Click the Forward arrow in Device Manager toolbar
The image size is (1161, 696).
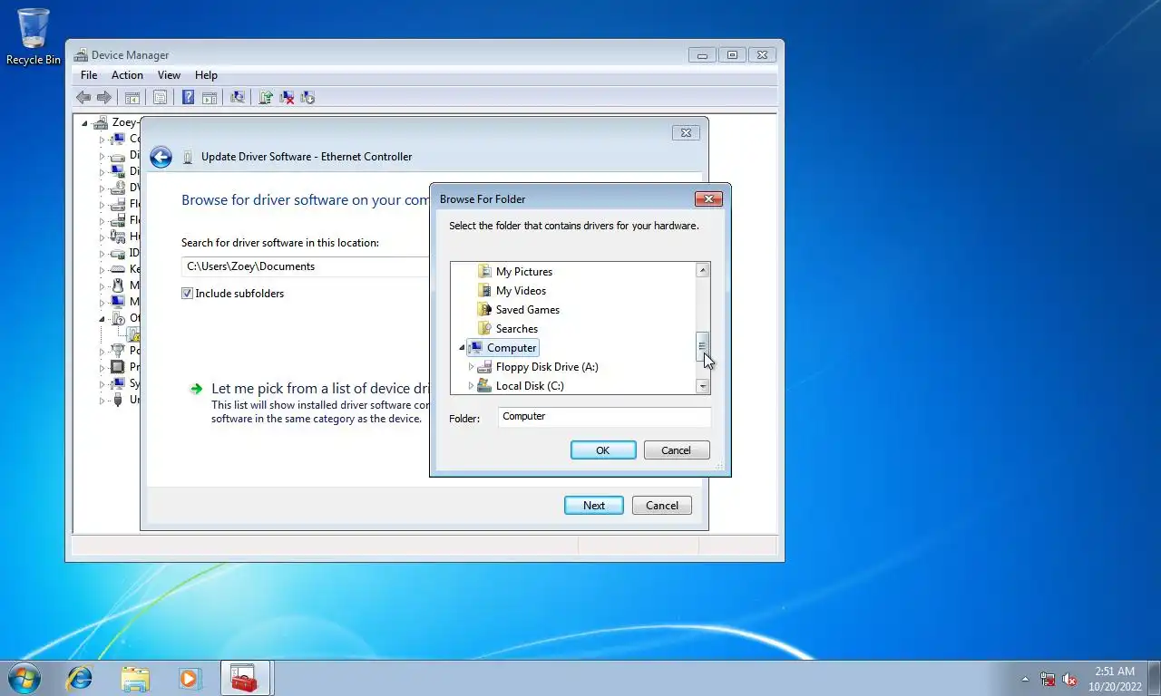tap(104, 98)
